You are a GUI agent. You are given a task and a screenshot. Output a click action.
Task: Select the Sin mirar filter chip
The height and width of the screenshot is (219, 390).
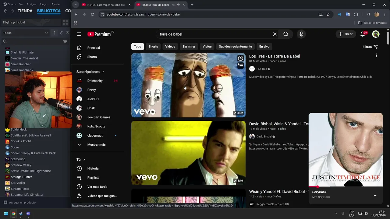pos(189,47)
